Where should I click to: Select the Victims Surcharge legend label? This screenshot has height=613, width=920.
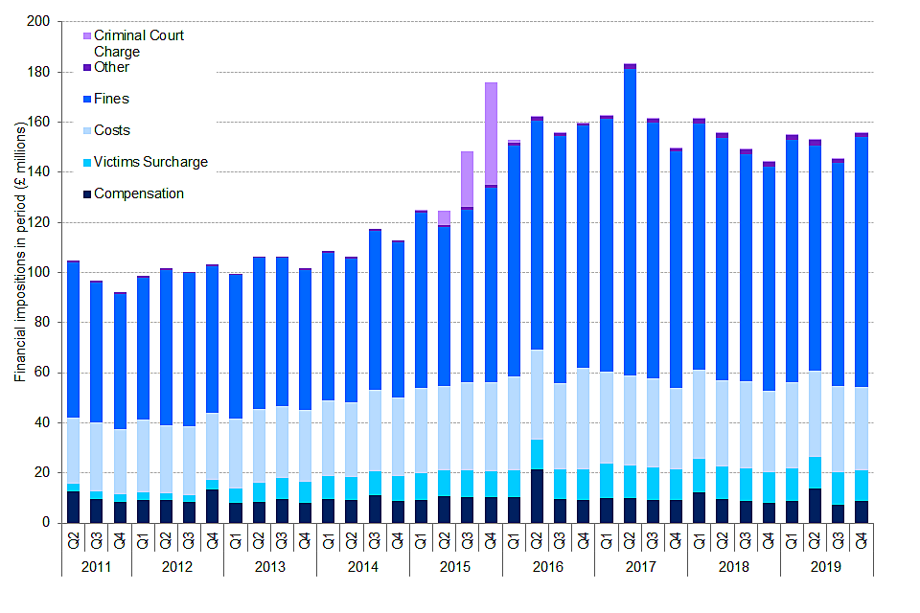click(x=150, y=162)
